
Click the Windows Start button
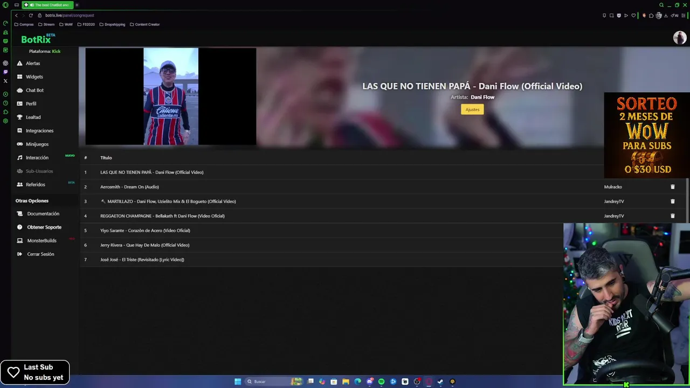pos(238,382)
